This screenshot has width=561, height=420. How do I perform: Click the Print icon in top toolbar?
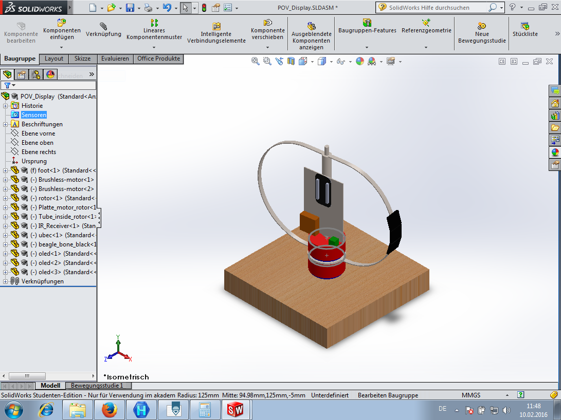click(148, 8)
